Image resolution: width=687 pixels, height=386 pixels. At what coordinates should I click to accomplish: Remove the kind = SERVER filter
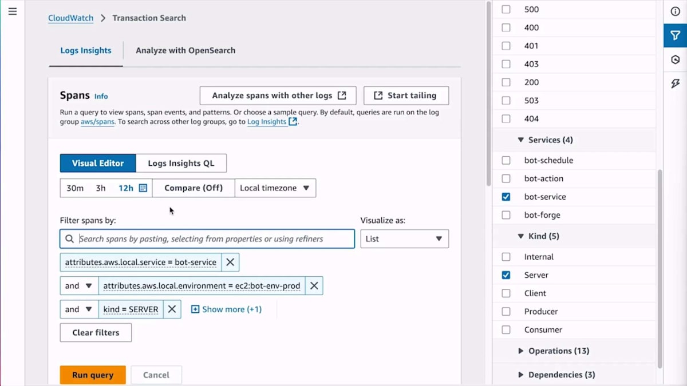point(172,309)
